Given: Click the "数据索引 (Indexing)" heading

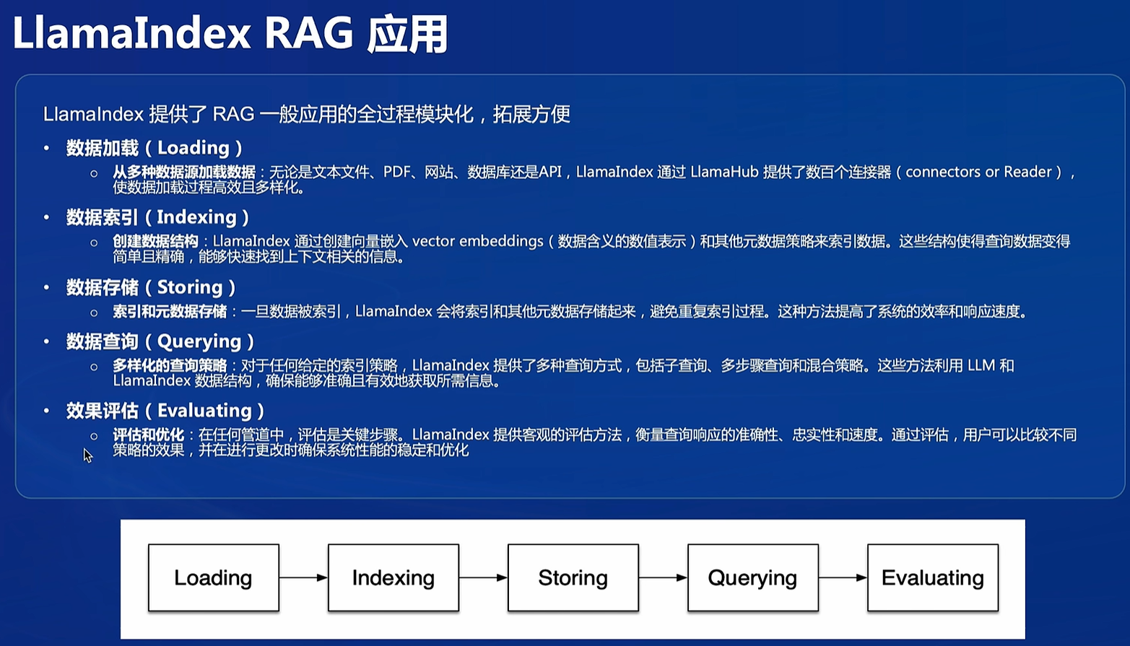Looking at the screenshot, I should tap(157, 217).
